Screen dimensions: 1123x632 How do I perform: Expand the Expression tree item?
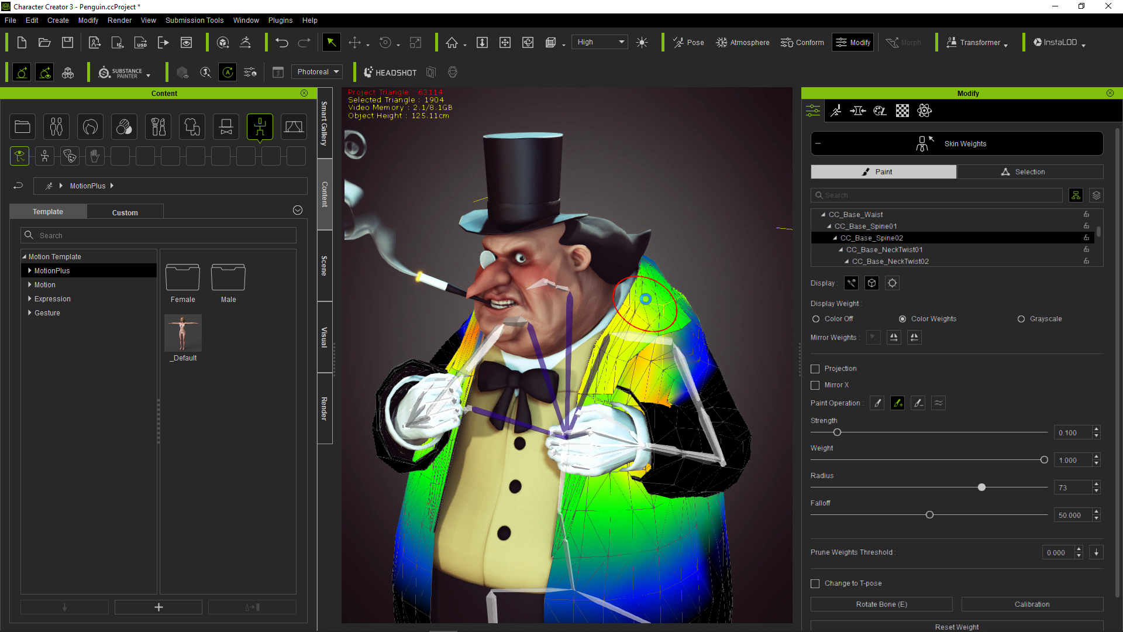click(30, 298)
